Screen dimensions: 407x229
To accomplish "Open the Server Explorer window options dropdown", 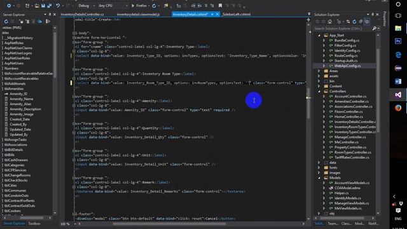I will click(x=45, y=15).
